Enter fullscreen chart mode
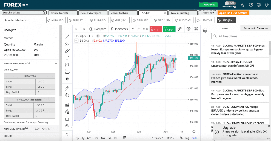 coord(196,29)
